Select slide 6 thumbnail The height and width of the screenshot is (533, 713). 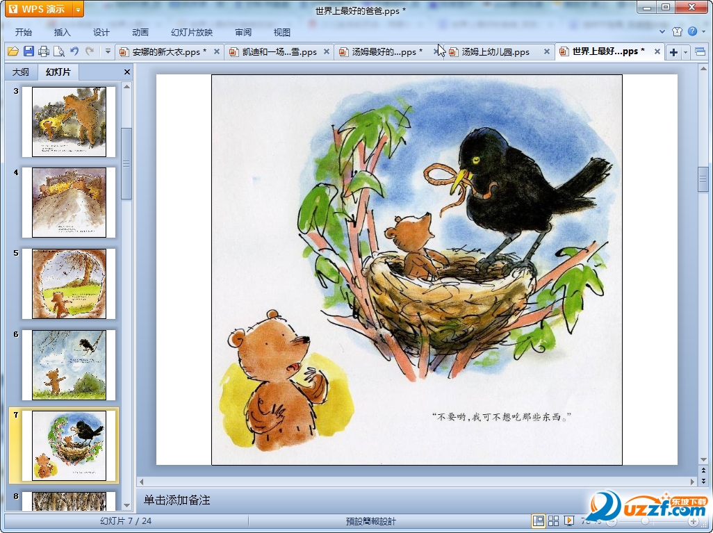tap(69, 365)
